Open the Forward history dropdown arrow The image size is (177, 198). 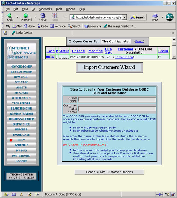pyautogui.click(x=35, y=17)
